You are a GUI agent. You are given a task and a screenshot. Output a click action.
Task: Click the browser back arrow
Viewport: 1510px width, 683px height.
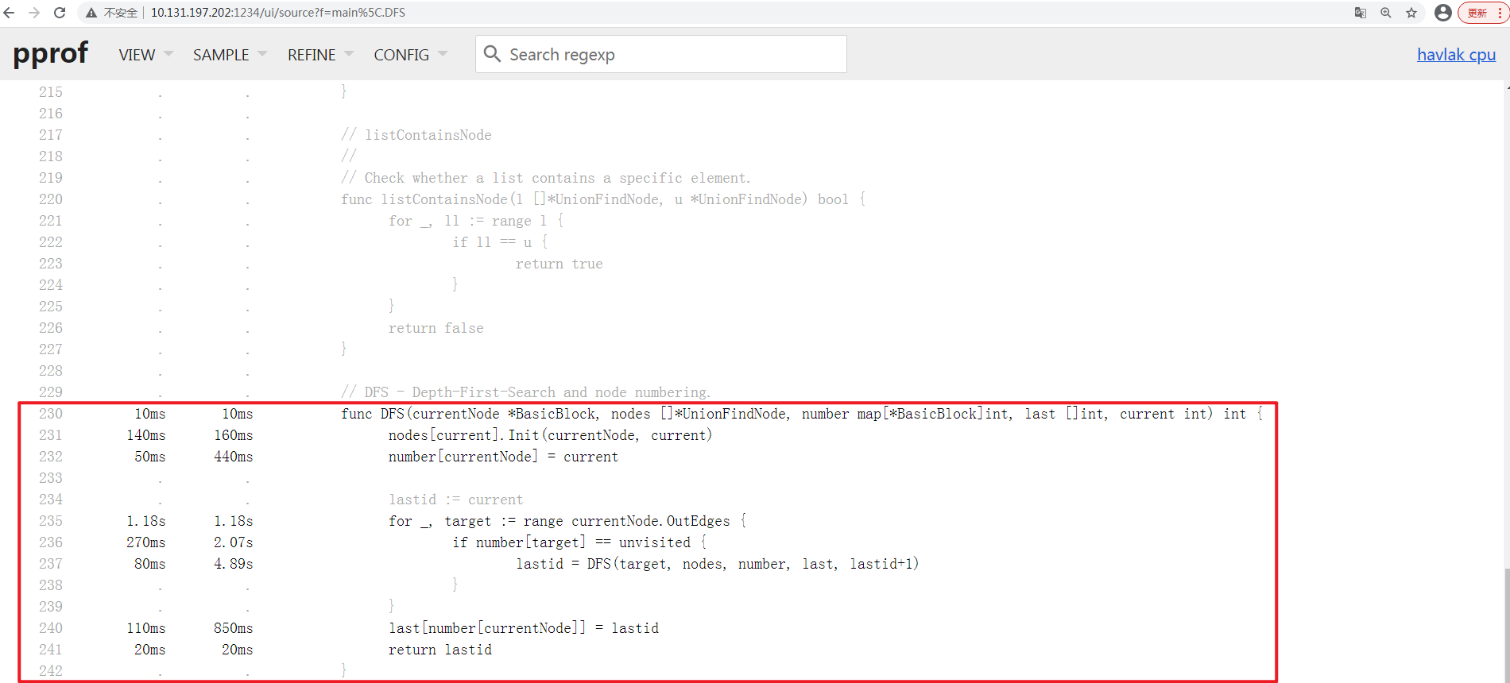10,13
